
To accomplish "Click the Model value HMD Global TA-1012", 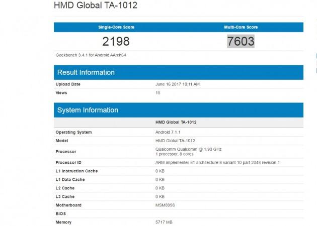I will pyautogui.click(x=175, y=141).
